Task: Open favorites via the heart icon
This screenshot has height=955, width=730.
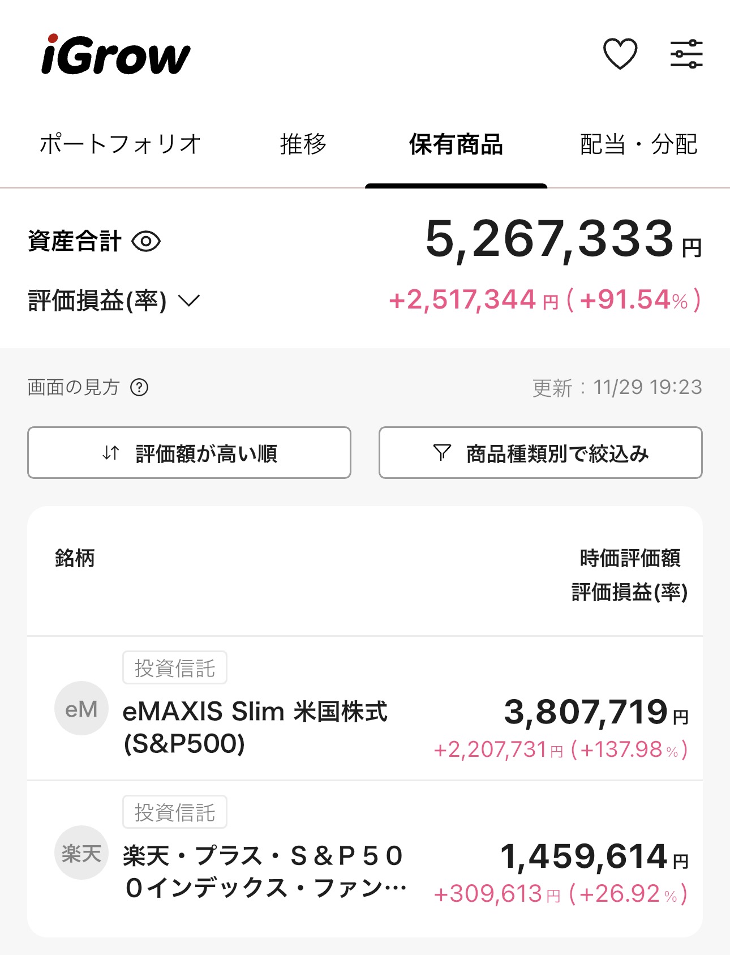Action: (x=620, y=54)
